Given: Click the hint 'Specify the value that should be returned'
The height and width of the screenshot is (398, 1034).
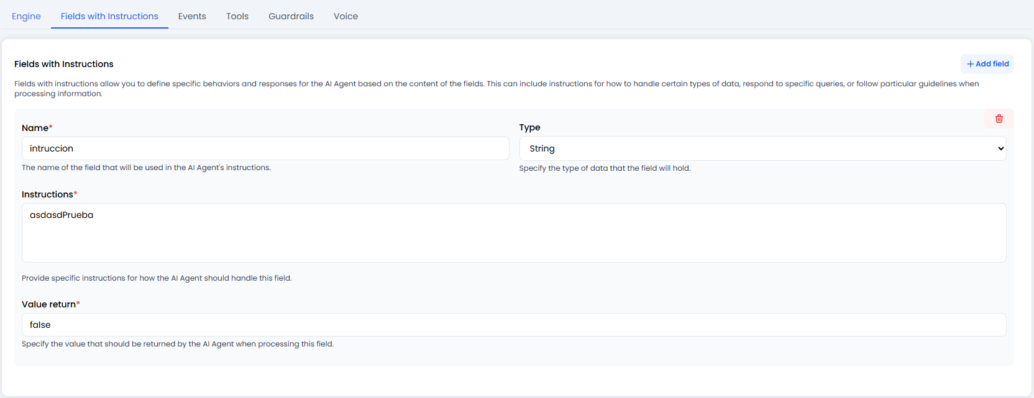Looking at the screenshot, I should [x=178, y=344].
